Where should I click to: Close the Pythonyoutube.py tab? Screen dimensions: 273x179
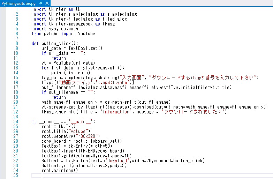pos(47,3)
